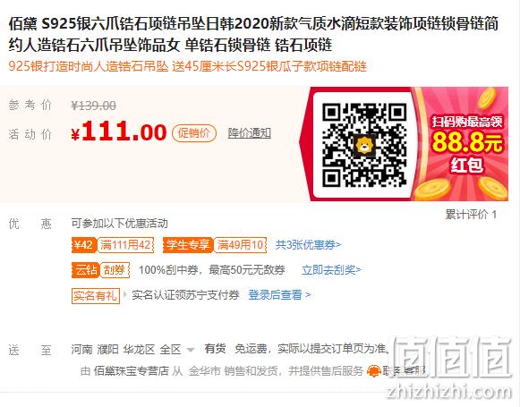Screen dimensions: 520x407
Task: Click the 降价通知 link
Action: [x=250, y=133]
